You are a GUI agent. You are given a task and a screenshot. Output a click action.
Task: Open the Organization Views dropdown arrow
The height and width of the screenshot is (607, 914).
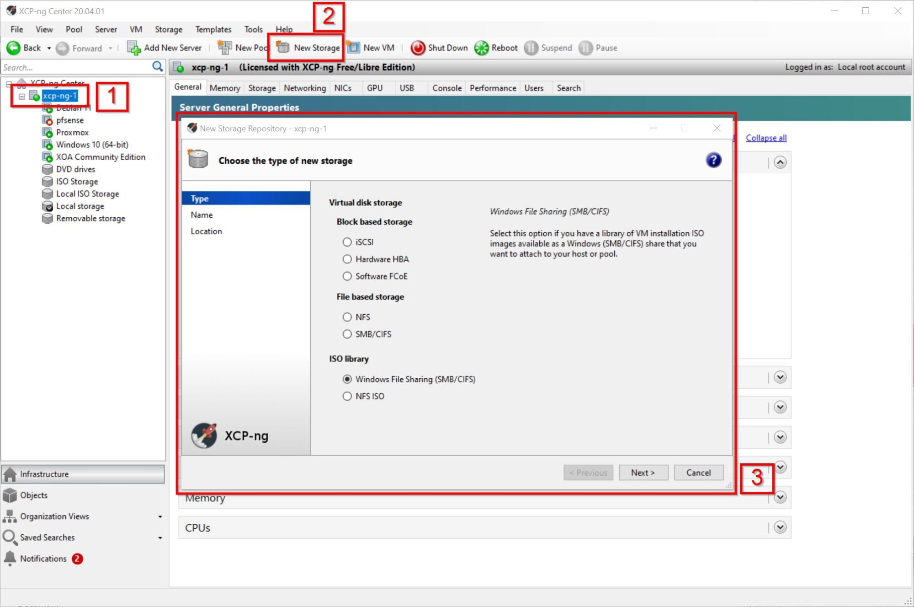click(x=160, y=516)
